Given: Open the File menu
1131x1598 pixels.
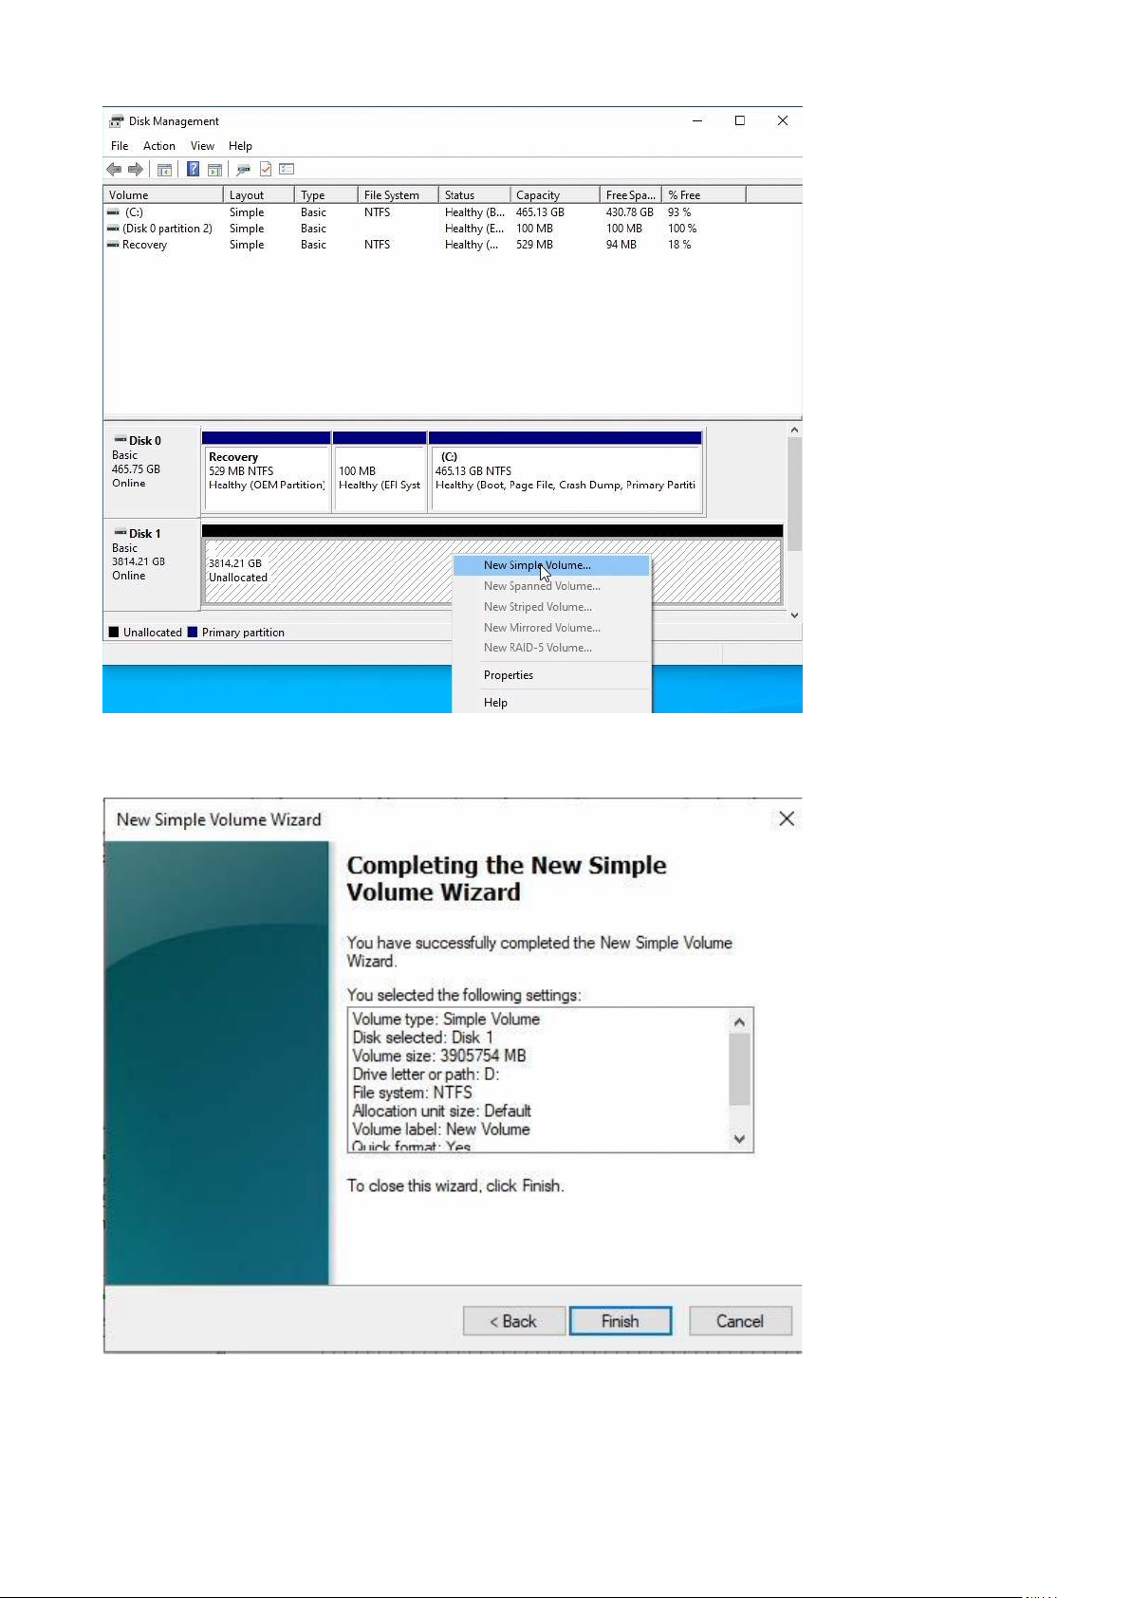Looking at the screenshot, I should click(x=120, y=146).
